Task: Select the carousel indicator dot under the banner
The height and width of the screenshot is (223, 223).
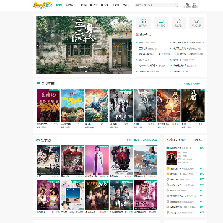Action: [x=86, y=72]
